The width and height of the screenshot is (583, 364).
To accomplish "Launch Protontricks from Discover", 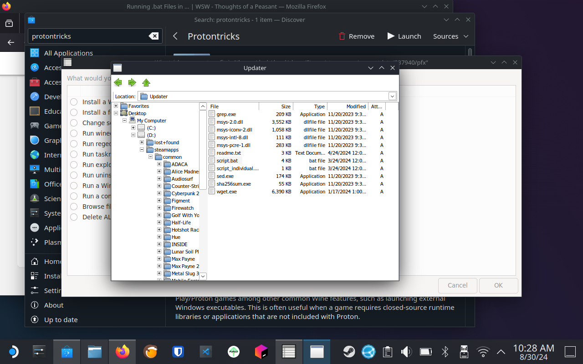I will (x=404, y=36).
